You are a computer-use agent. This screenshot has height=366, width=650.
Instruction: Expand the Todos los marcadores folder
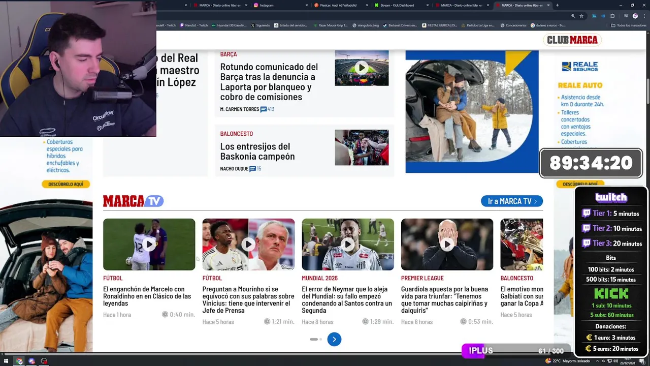pos(629,25)
